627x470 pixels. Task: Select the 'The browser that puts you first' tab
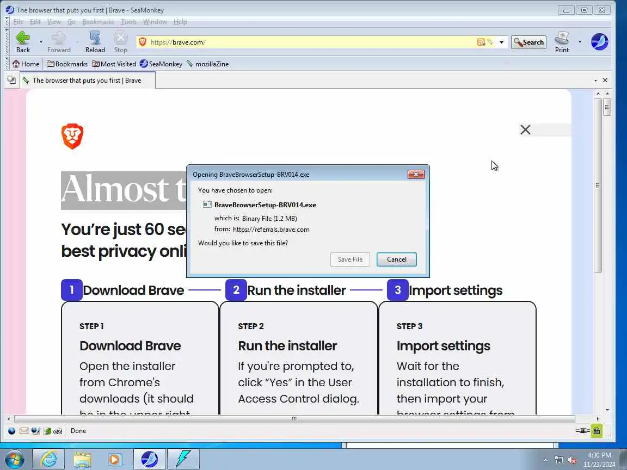(87, 81)
